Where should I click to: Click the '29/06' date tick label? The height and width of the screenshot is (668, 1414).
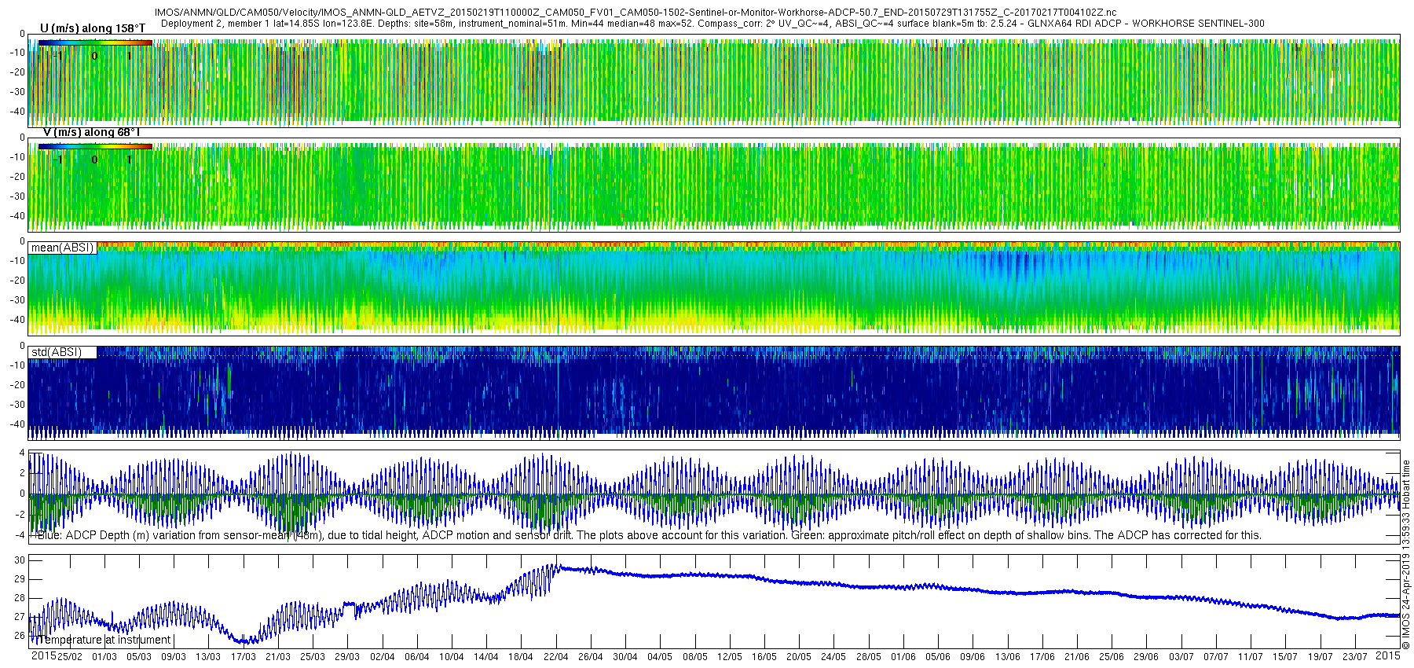pyautogui.click(x=1146, y=656)
